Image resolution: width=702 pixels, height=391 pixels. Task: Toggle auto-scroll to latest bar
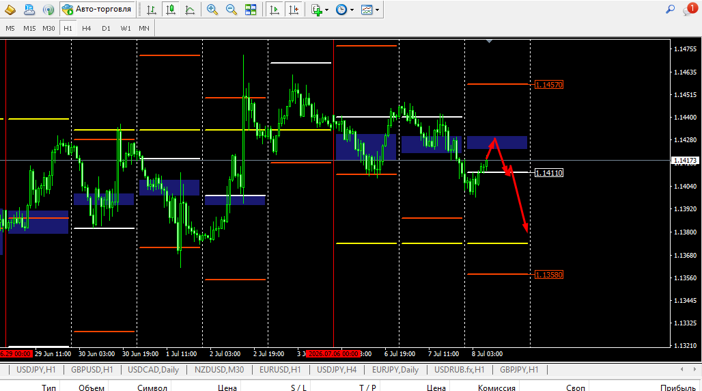[x=275, y=10]
